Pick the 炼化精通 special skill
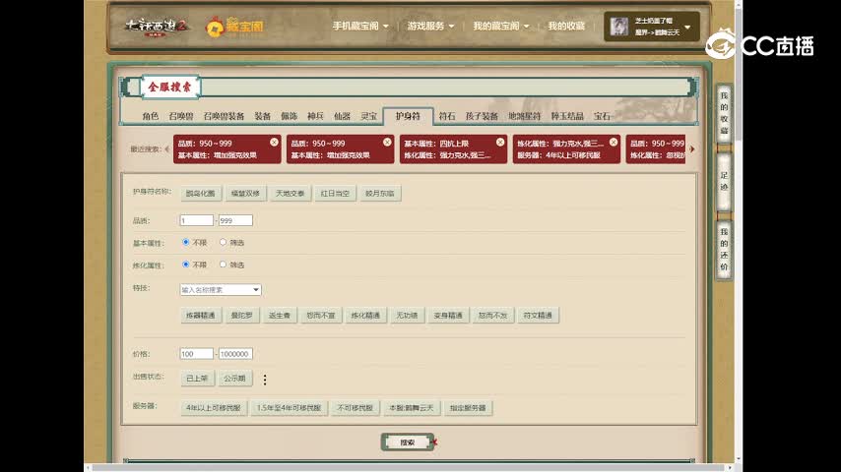This screenshot has height=472, width=841. coord(365,315)
